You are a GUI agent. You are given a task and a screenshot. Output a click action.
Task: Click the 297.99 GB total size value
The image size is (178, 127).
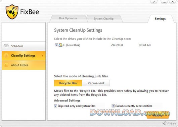coord(117,45)
